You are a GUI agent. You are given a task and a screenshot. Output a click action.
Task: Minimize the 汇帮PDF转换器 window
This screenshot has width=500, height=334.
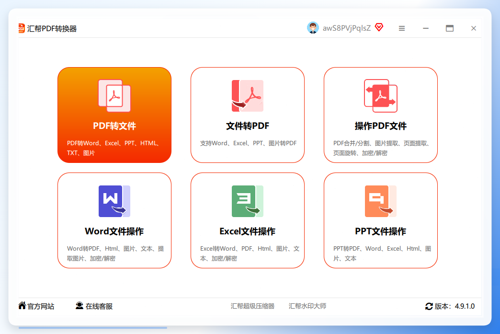[426, 28]
